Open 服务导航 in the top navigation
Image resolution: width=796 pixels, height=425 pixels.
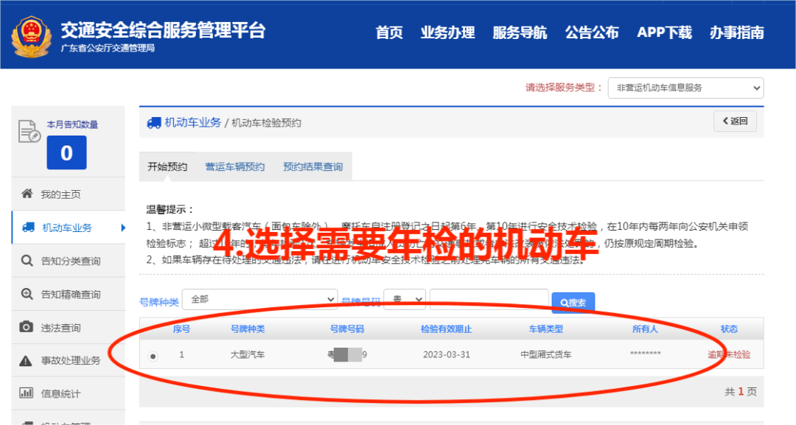click(x=520, y=32)
